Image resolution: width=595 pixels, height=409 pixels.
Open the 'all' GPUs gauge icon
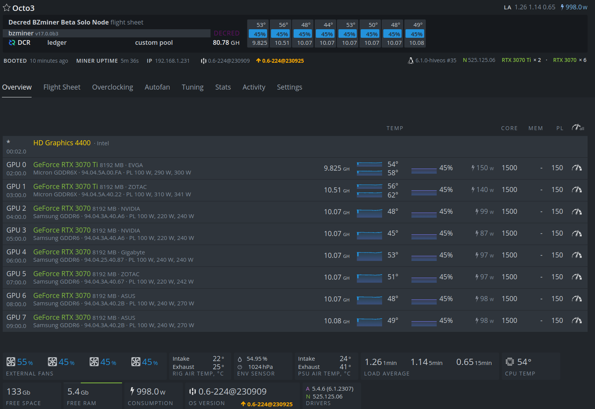(x=577, y=127)
